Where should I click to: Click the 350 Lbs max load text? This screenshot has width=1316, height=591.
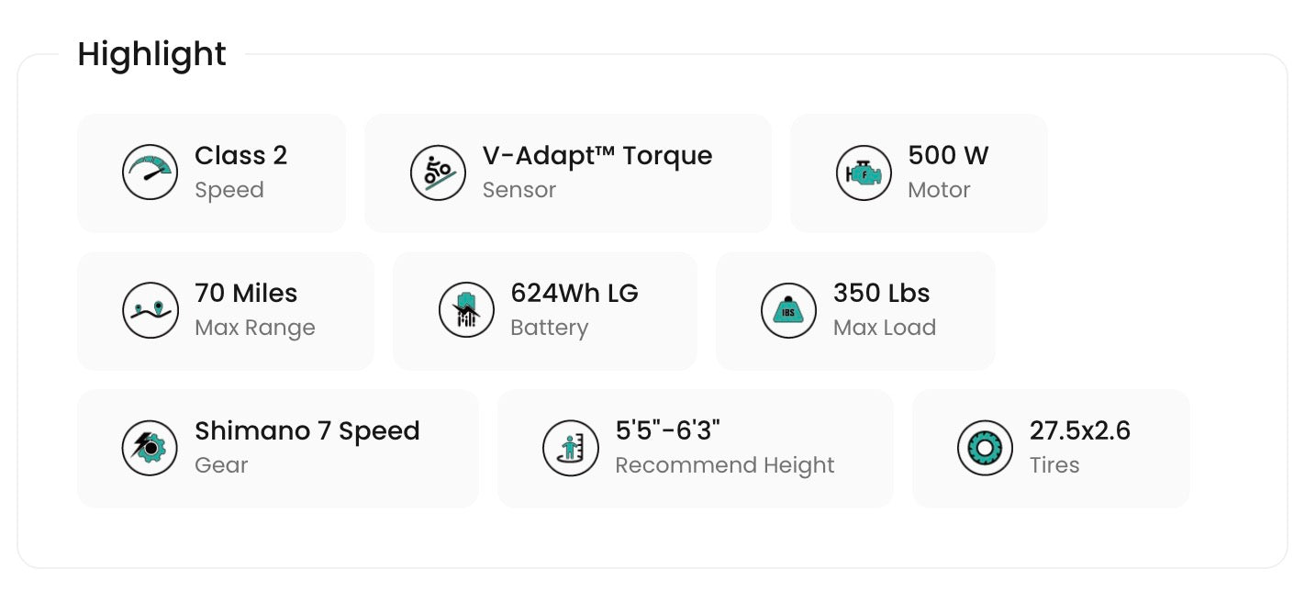(x=881, y=294)
